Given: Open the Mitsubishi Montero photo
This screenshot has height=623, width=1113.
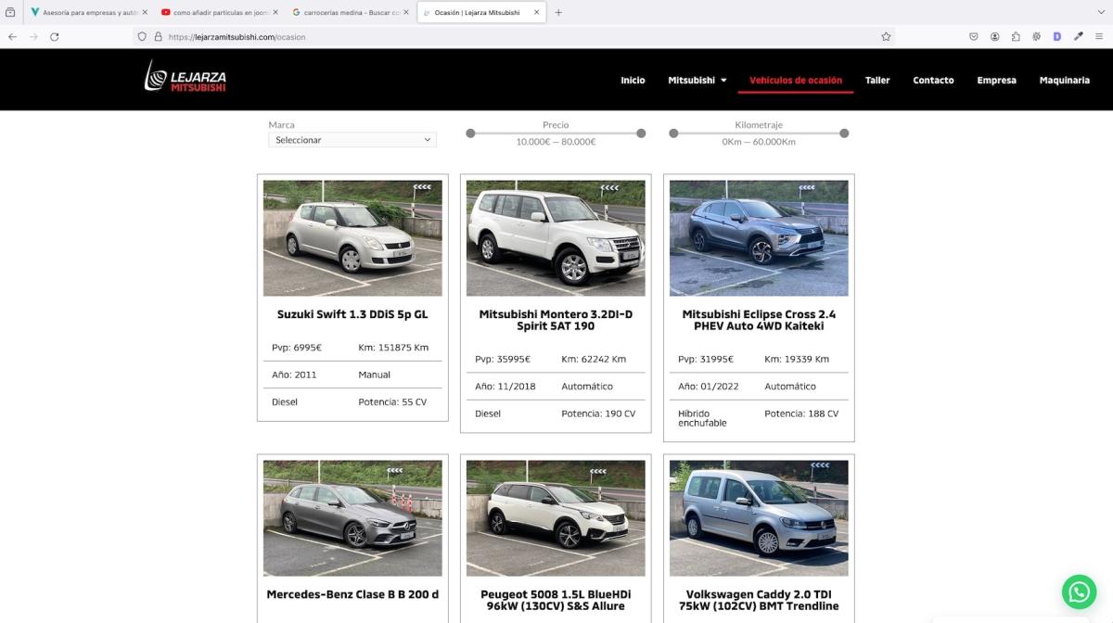Looking at the screenshot, I should click(556, 238).
